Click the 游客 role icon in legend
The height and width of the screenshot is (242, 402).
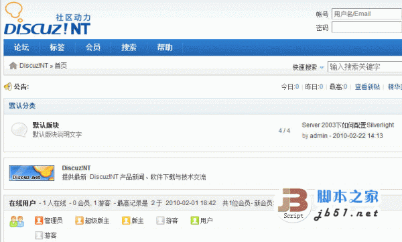pos(160,221)
